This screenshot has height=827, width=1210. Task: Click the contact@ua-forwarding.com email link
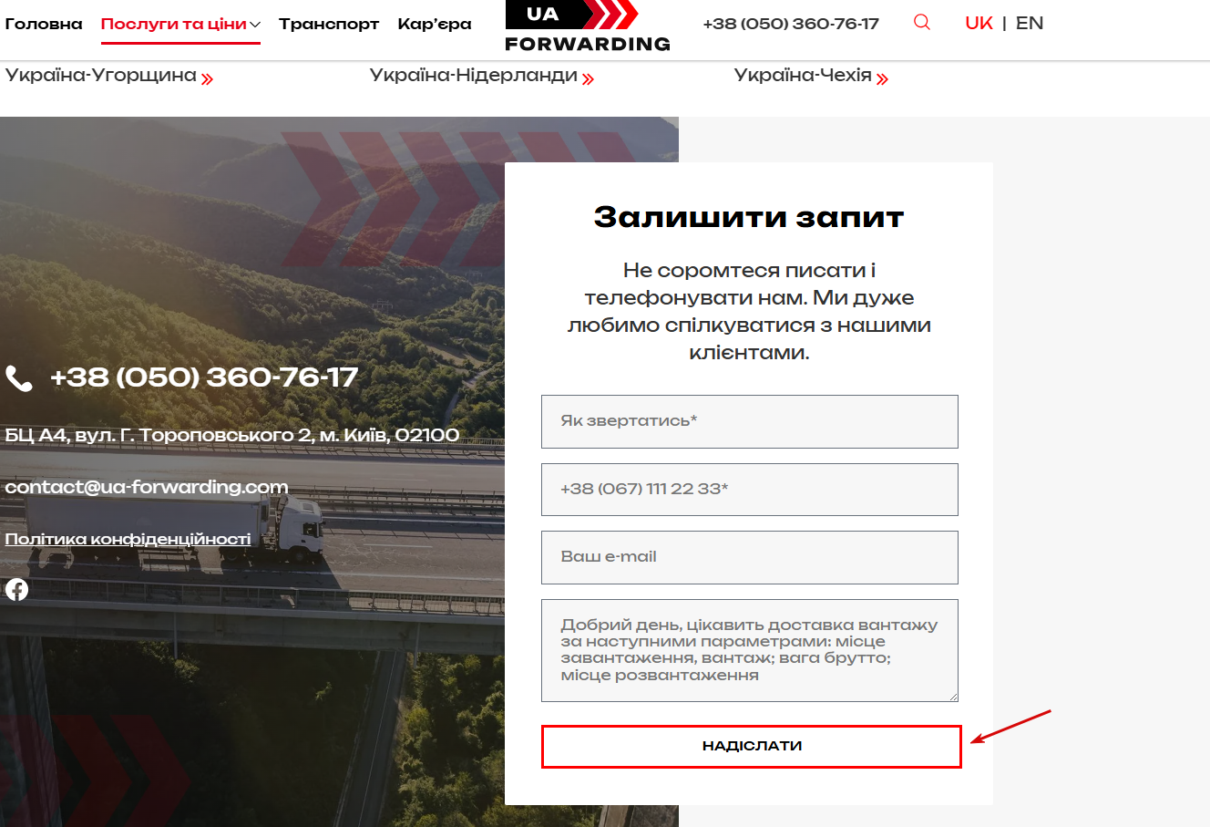click(147, 487)
